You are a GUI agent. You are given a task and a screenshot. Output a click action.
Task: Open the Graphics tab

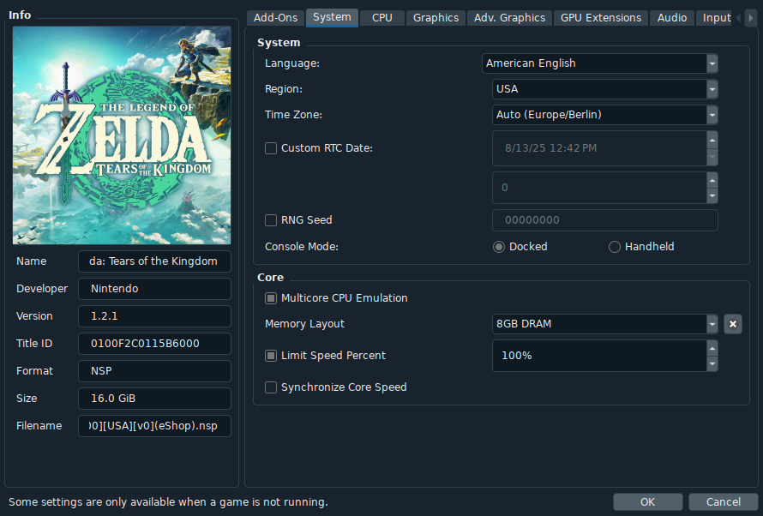(x=436, y=18)
